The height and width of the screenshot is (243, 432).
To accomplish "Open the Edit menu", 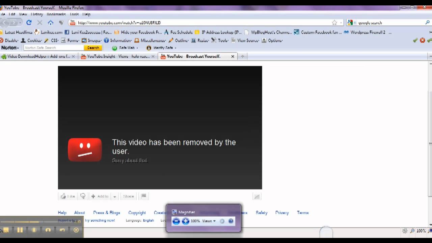I will pos(12,15).
